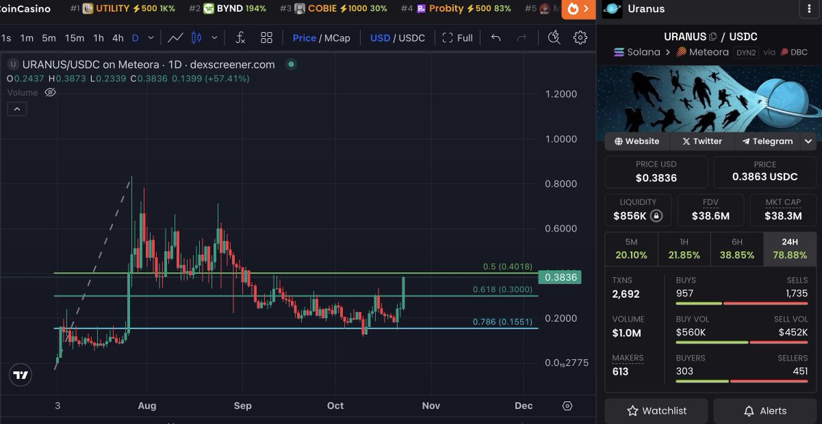Select the 1m timeframe

27,38
